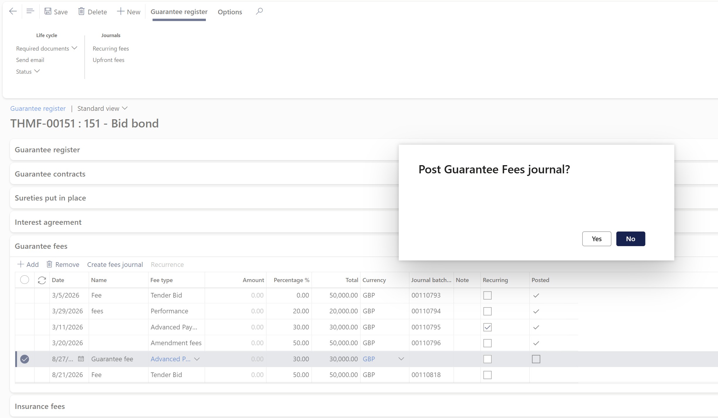Open Guarantee register breadcrumb link
This screenshot has width=718, height=418.
pyautogui.click(x=38, y=108)
